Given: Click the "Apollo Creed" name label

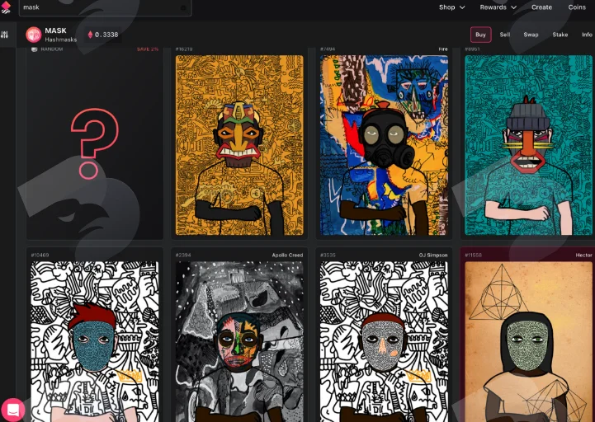Looking at the screenshot, I should tap(287, 256).
